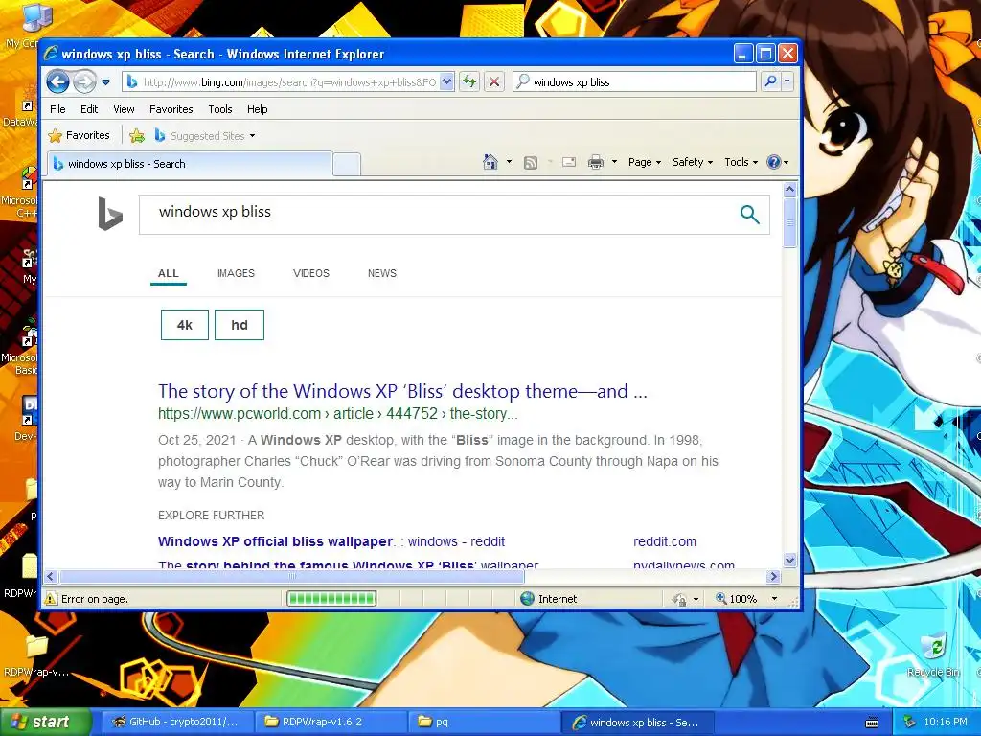Switch to the VIDEOS tab
981x736 pixels.
311,273
